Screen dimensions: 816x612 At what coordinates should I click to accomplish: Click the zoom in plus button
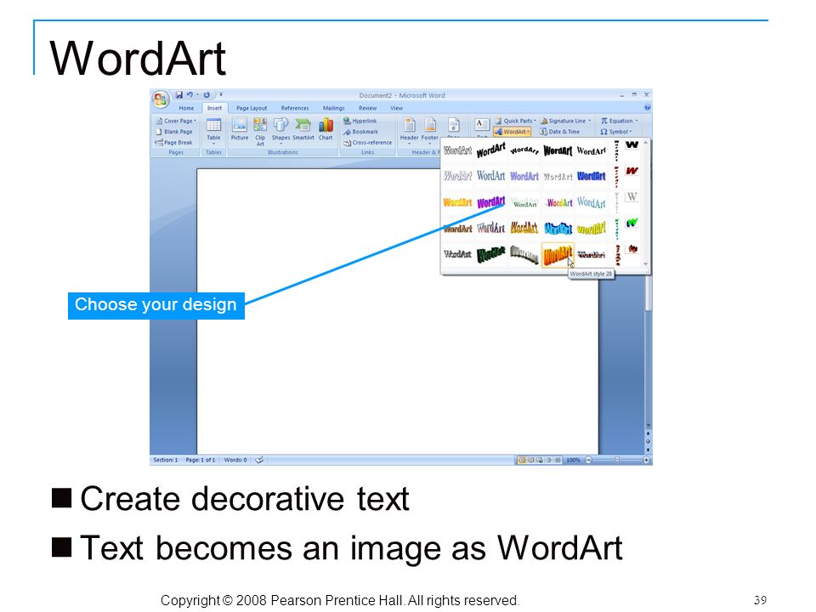(646, 460)
